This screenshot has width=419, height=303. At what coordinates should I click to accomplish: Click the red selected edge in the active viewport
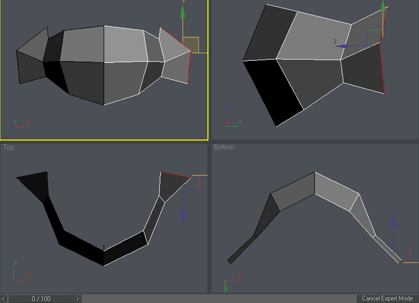coord(190,68)
